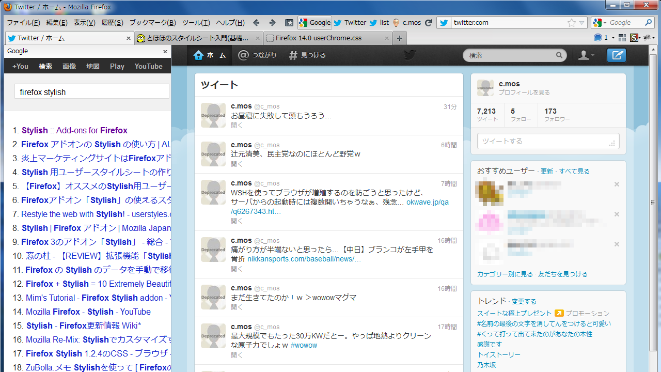Click the Twitter site identity icon in address bar
The image size is (661, 372).
(444, 23)
